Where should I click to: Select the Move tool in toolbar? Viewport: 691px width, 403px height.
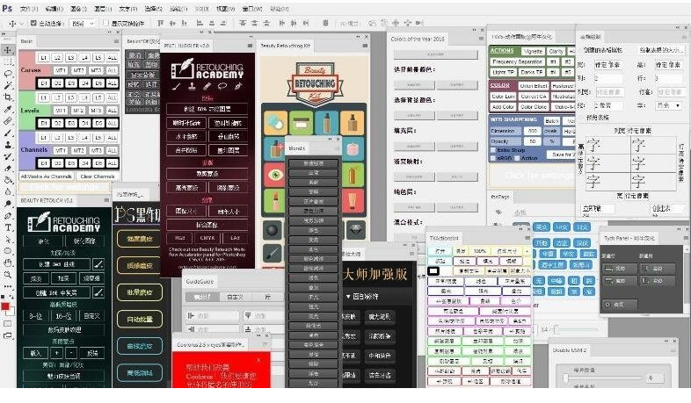click(x=8, y=50)
